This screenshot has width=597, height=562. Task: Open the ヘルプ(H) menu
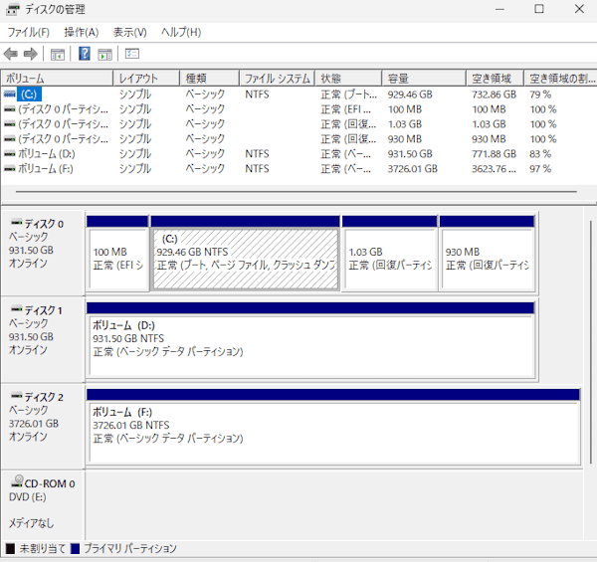(x=181, y=33)
